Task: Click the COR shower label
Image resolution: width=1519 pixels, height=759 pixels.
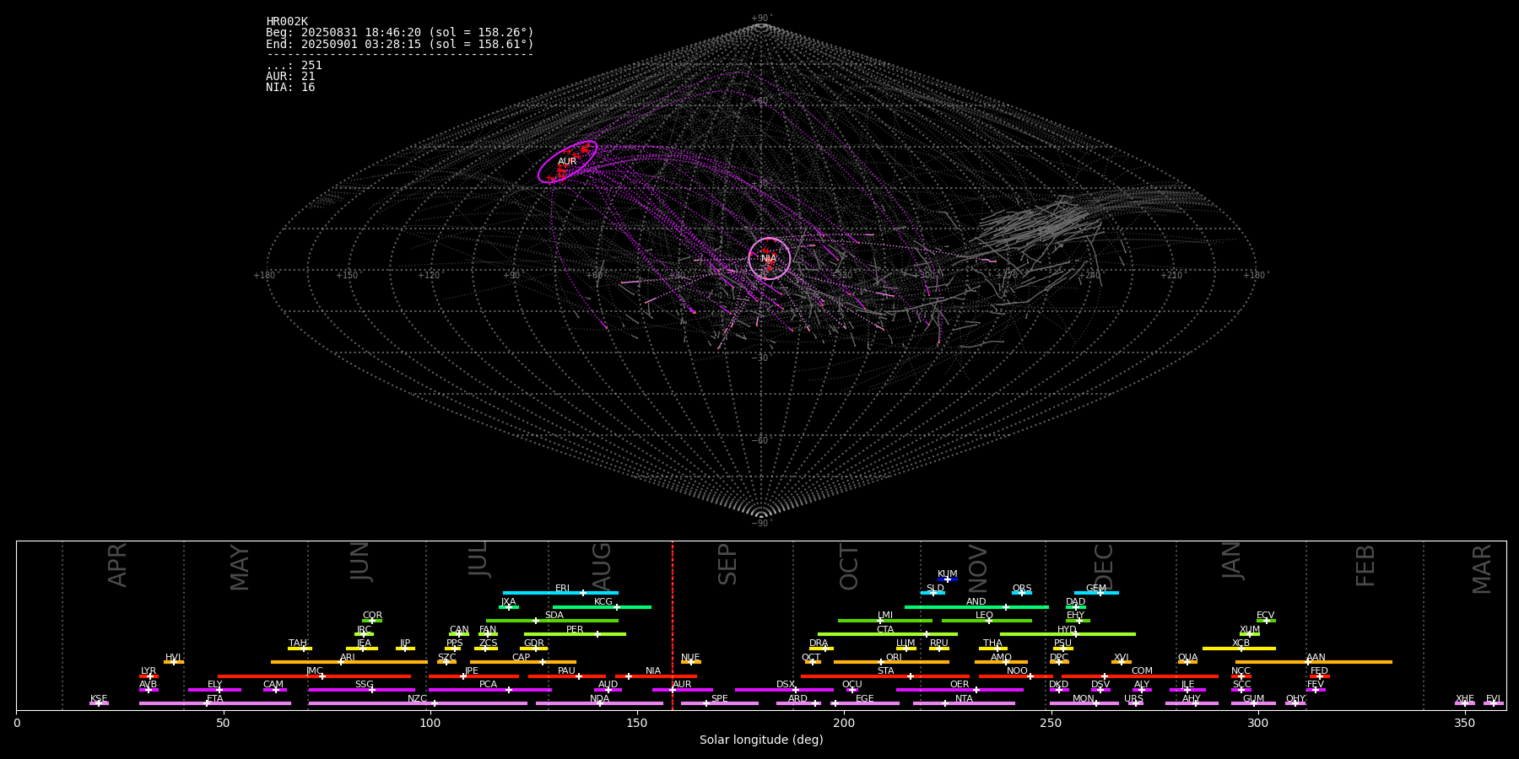Action: click(372, 616)
